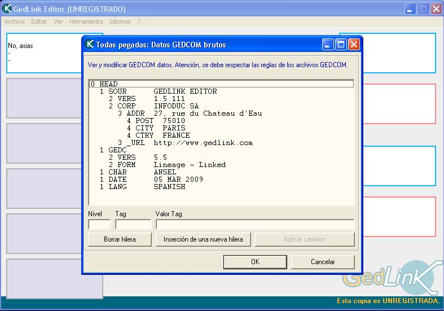Select the SOUR GEDLINK EDITOR line

coord(221,91)
